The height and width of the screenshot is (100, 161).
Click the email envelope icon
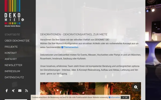click(20, 91)
